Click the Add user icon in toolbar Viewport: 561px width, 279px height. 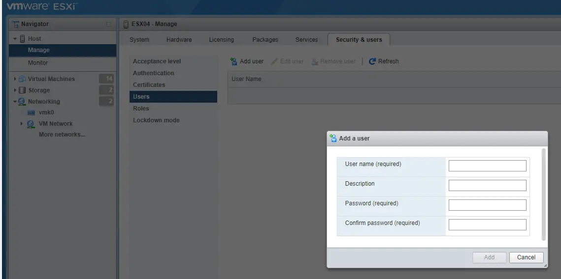click(x=234, y=61)
